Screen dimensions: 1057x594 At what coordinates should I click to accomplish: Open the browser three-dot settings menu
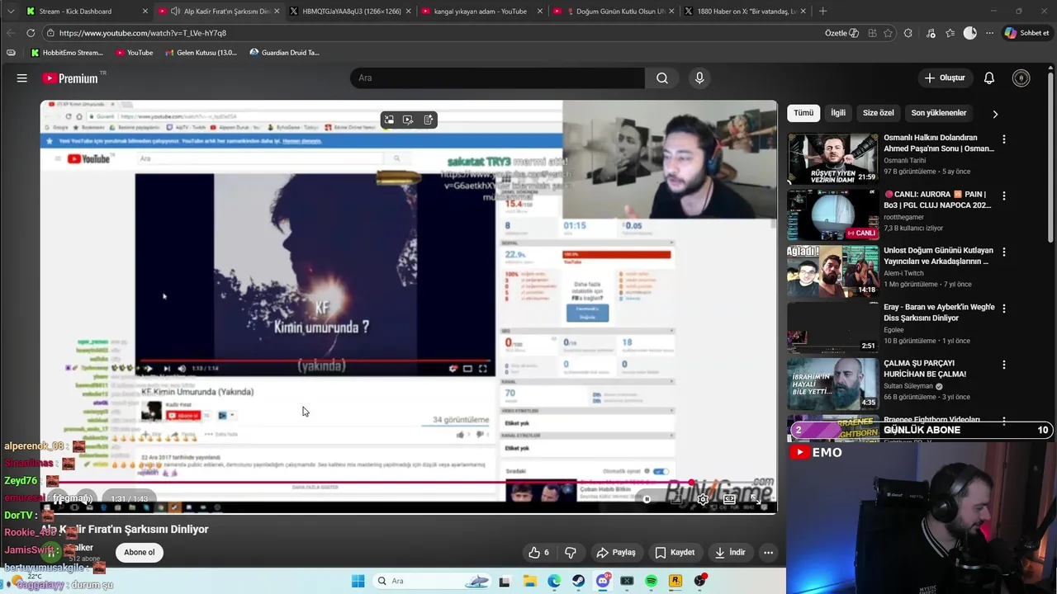[989, 33]
